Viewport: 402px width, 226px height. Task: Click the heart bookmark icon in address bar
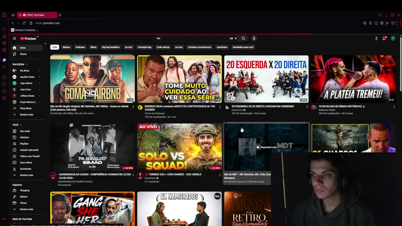[393, 23]
